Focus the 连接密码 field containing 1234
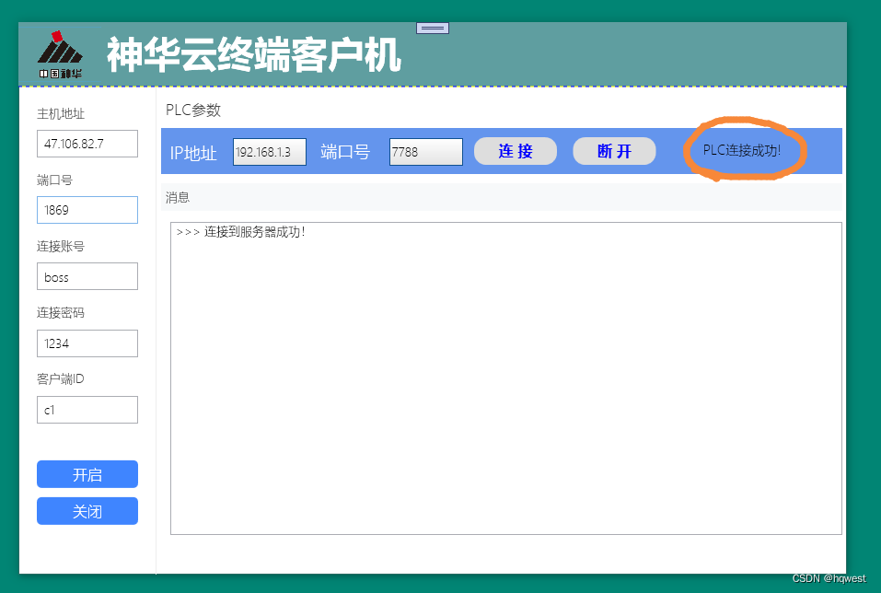This screenshot has width=881, height=593. [x=87, y=343]
